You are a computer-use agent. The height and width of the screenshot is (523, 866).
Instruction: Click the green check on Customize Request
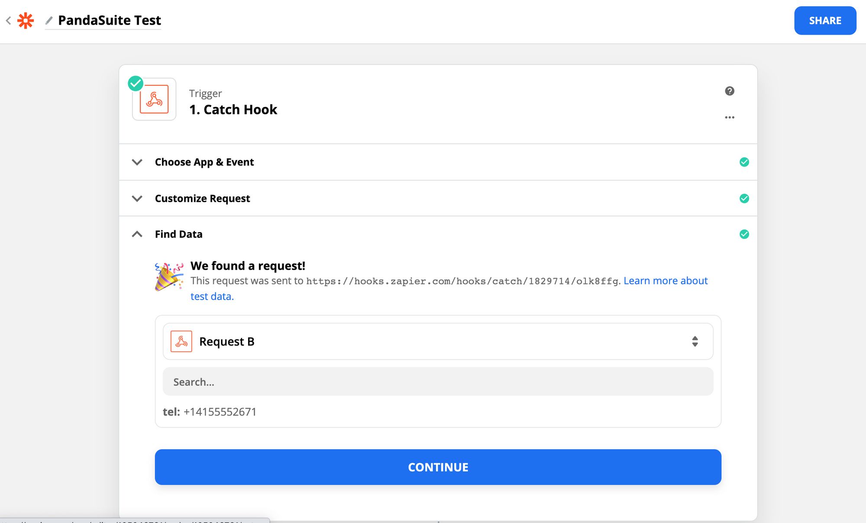click(744, 198)
